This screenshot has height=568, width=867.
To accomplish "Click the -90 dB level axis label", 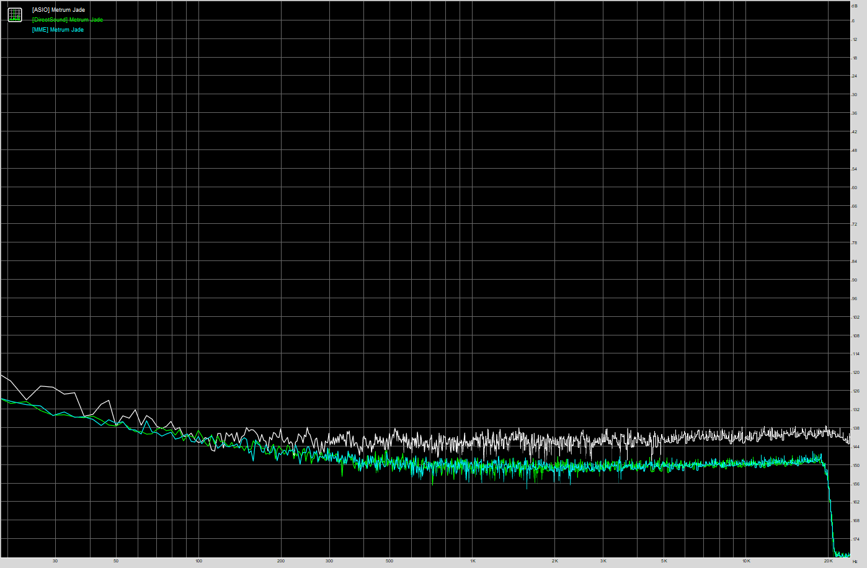I will click(855, 280).
